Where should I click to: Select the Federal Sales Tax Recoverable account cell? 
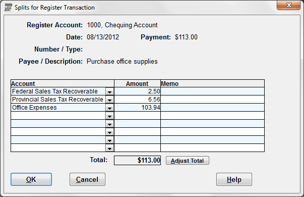[58, 91]
